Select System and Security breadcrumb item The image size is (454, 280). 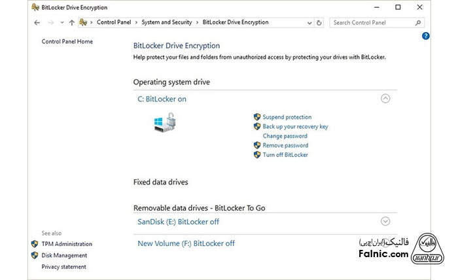(x=167, y=22)
